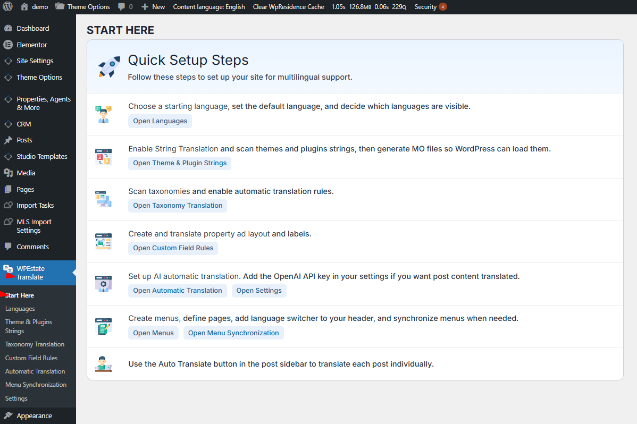Open the New content menu in admin bar
Screen dimensions: 637x424
click(153, 6)
